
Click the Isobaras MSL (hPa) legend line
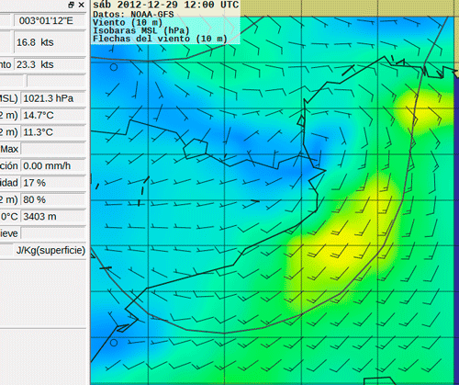[x=141, y=30]
